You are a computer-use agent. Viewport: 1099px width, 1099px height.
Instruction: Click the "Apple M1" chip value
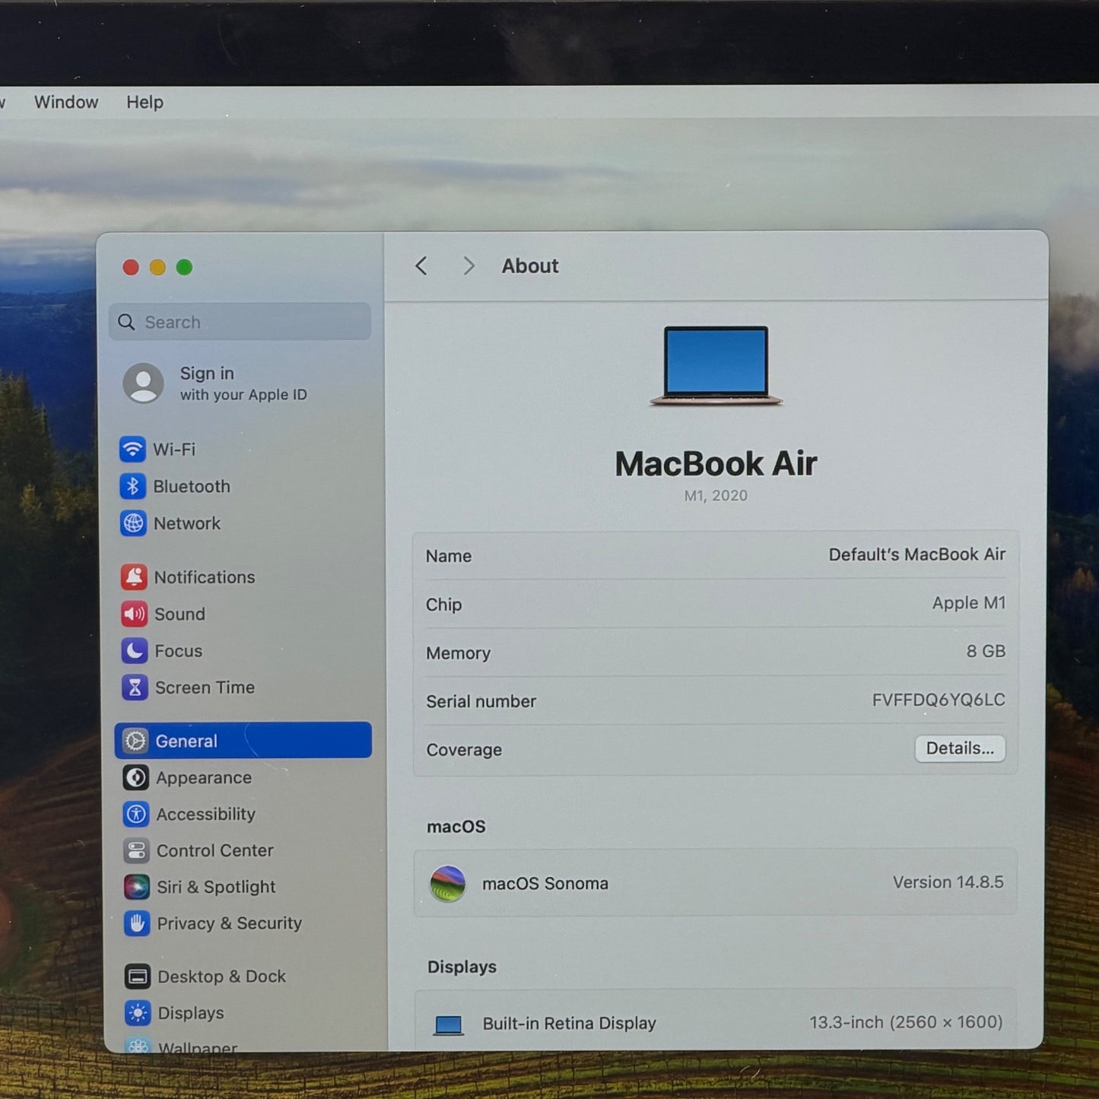(x=969, y=603)
